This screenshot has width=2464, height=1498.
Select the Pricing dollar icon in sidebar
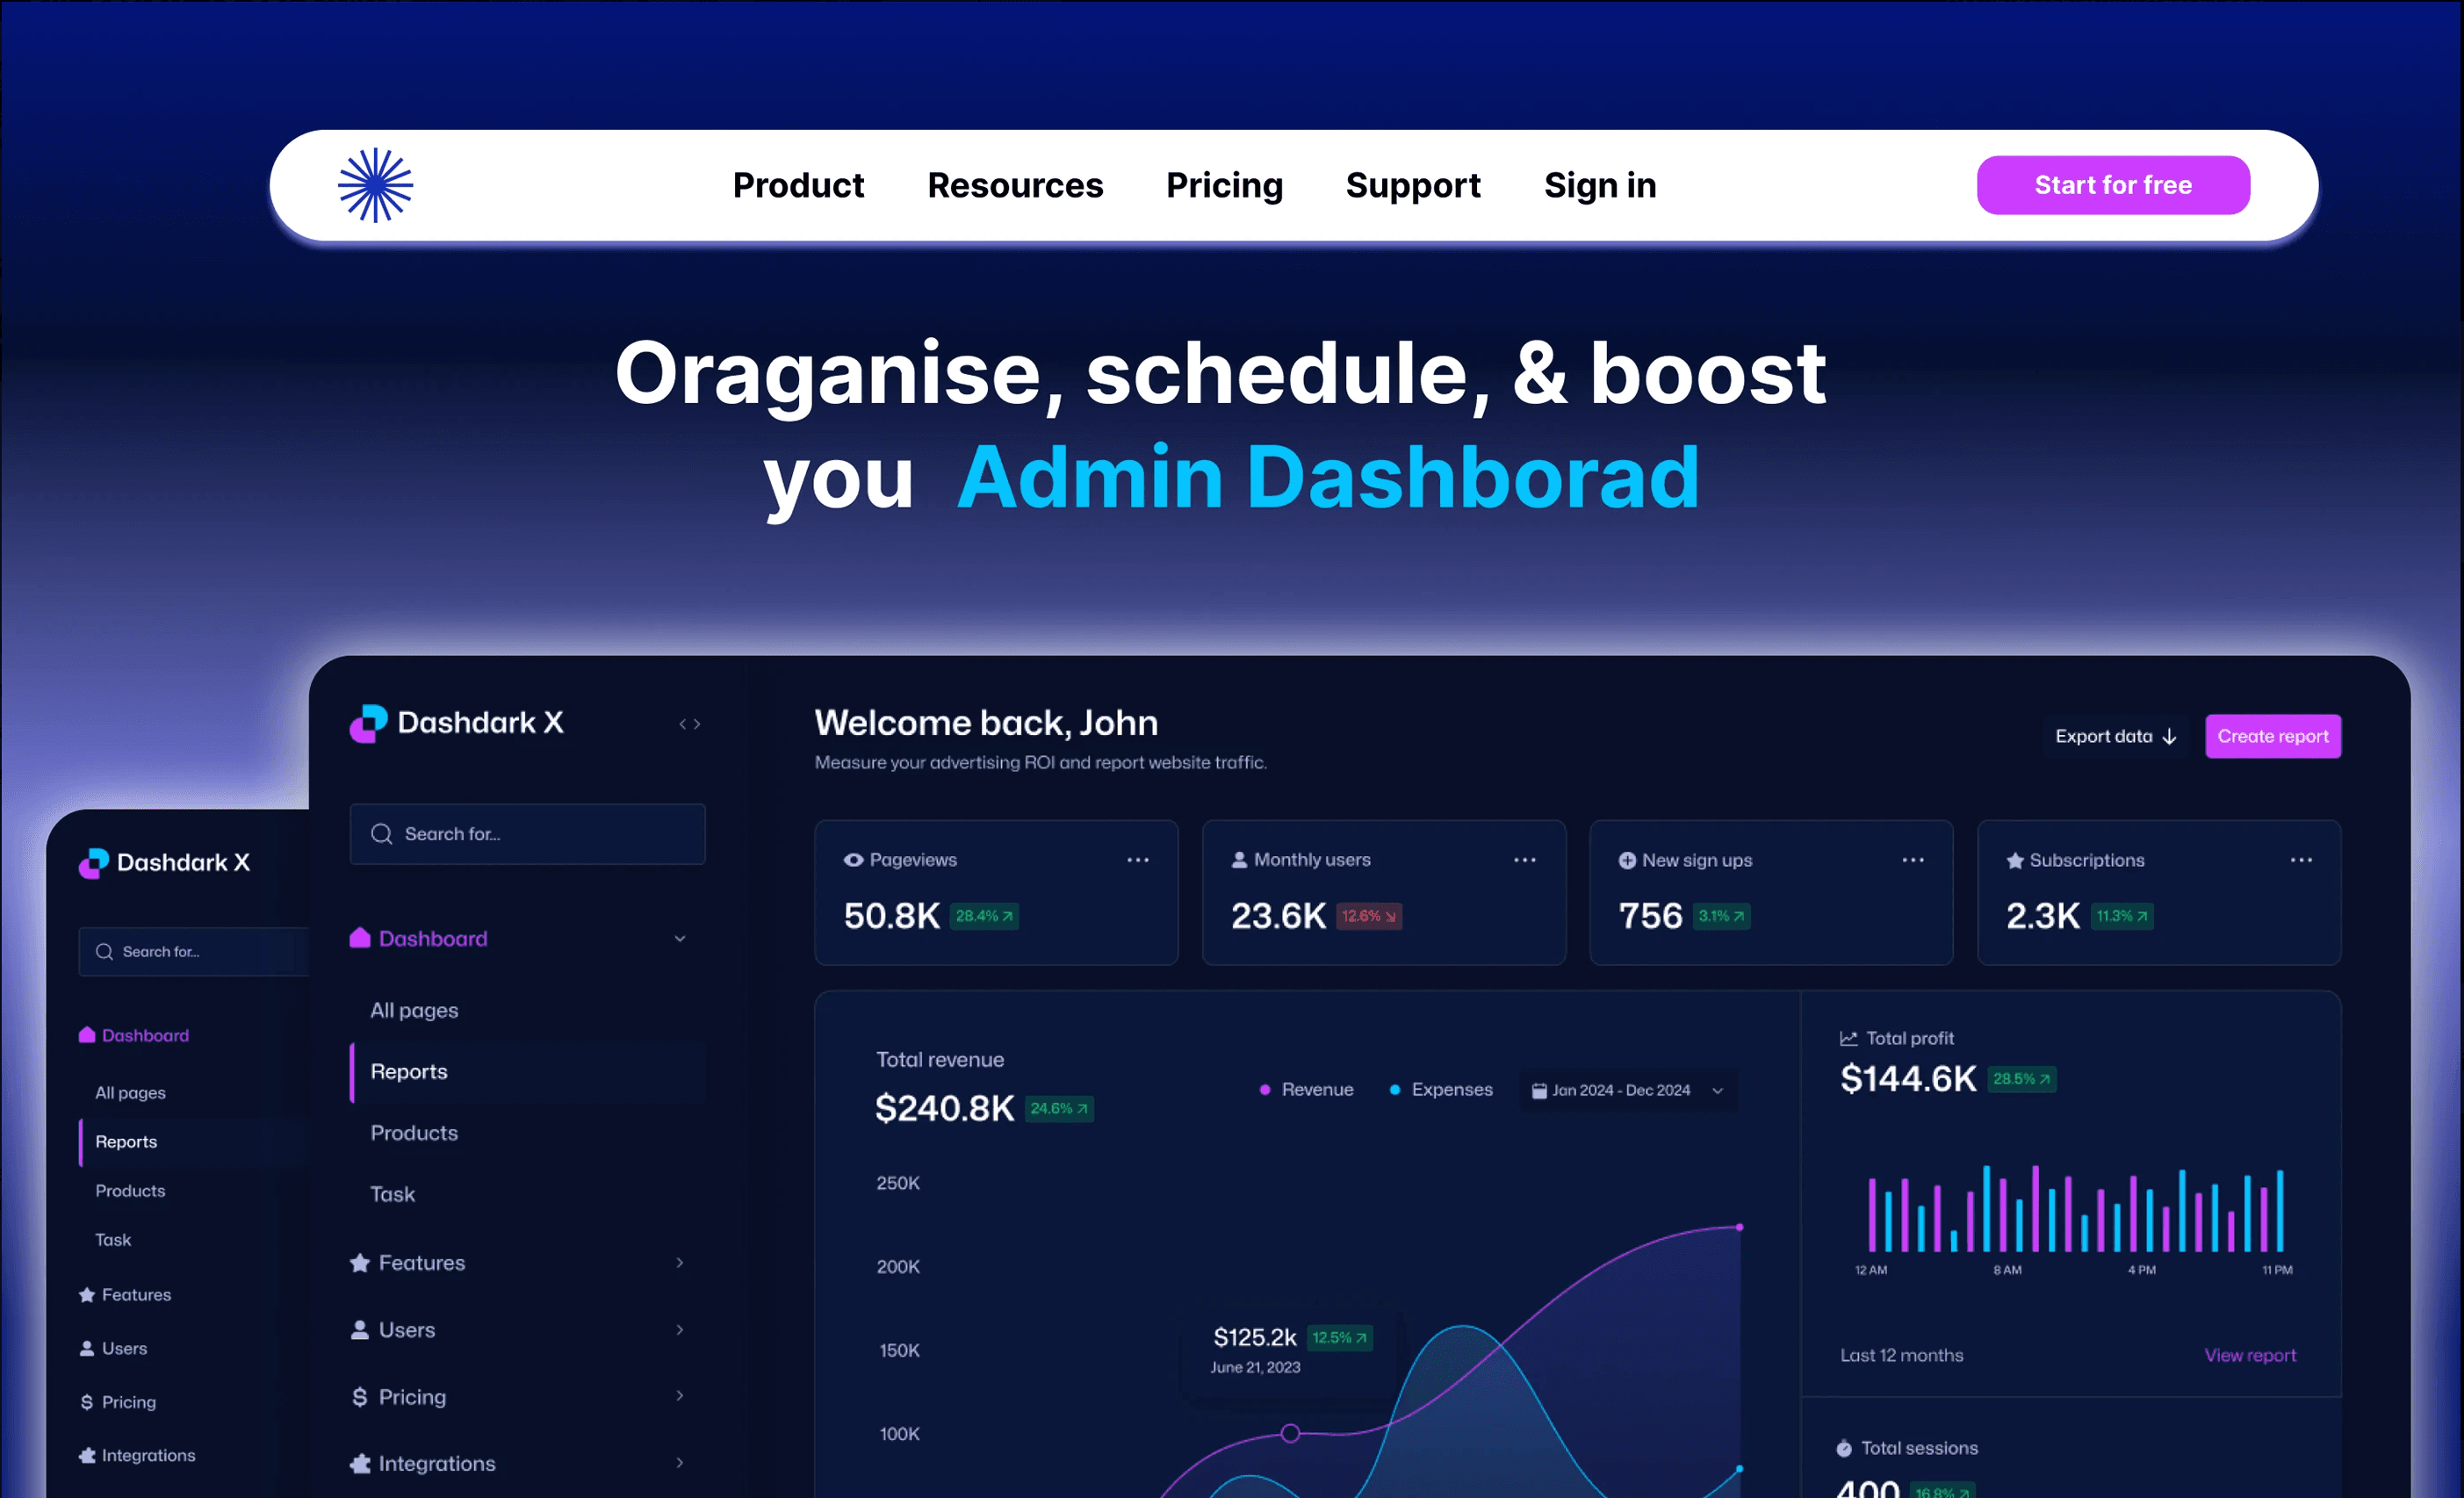(358, 1396)
